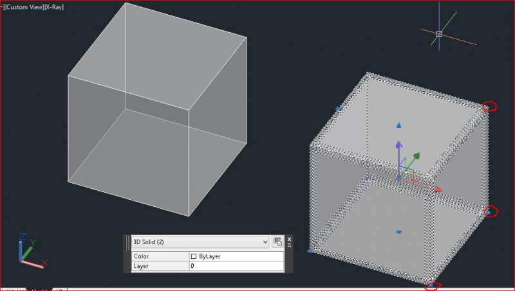This screenshot has height=291, width=515.
Task: Click the move gizmo center base grip
Action: coord(398,179)
